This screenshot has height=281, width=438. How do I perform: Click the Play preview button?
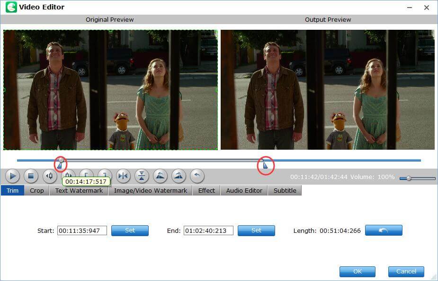(12, 176)
